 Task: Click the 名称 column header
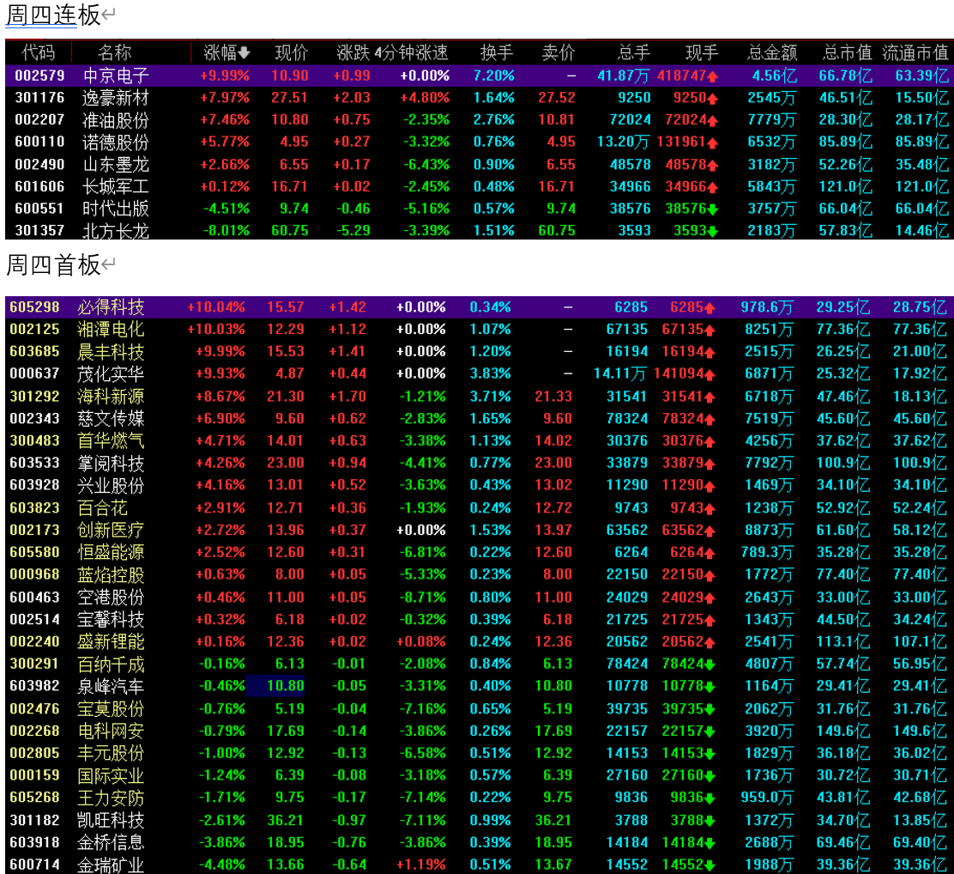point(114,53)
